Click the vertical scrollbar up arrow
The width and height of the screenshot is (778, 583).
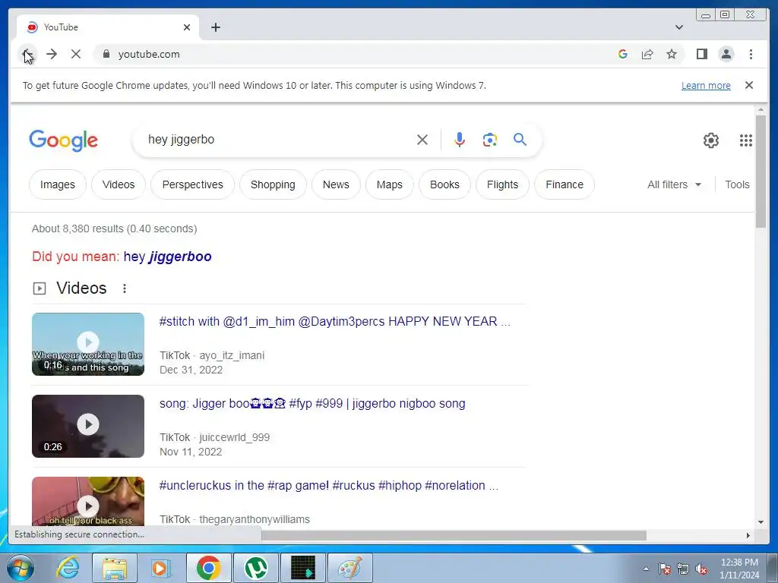tap(761, 109)
